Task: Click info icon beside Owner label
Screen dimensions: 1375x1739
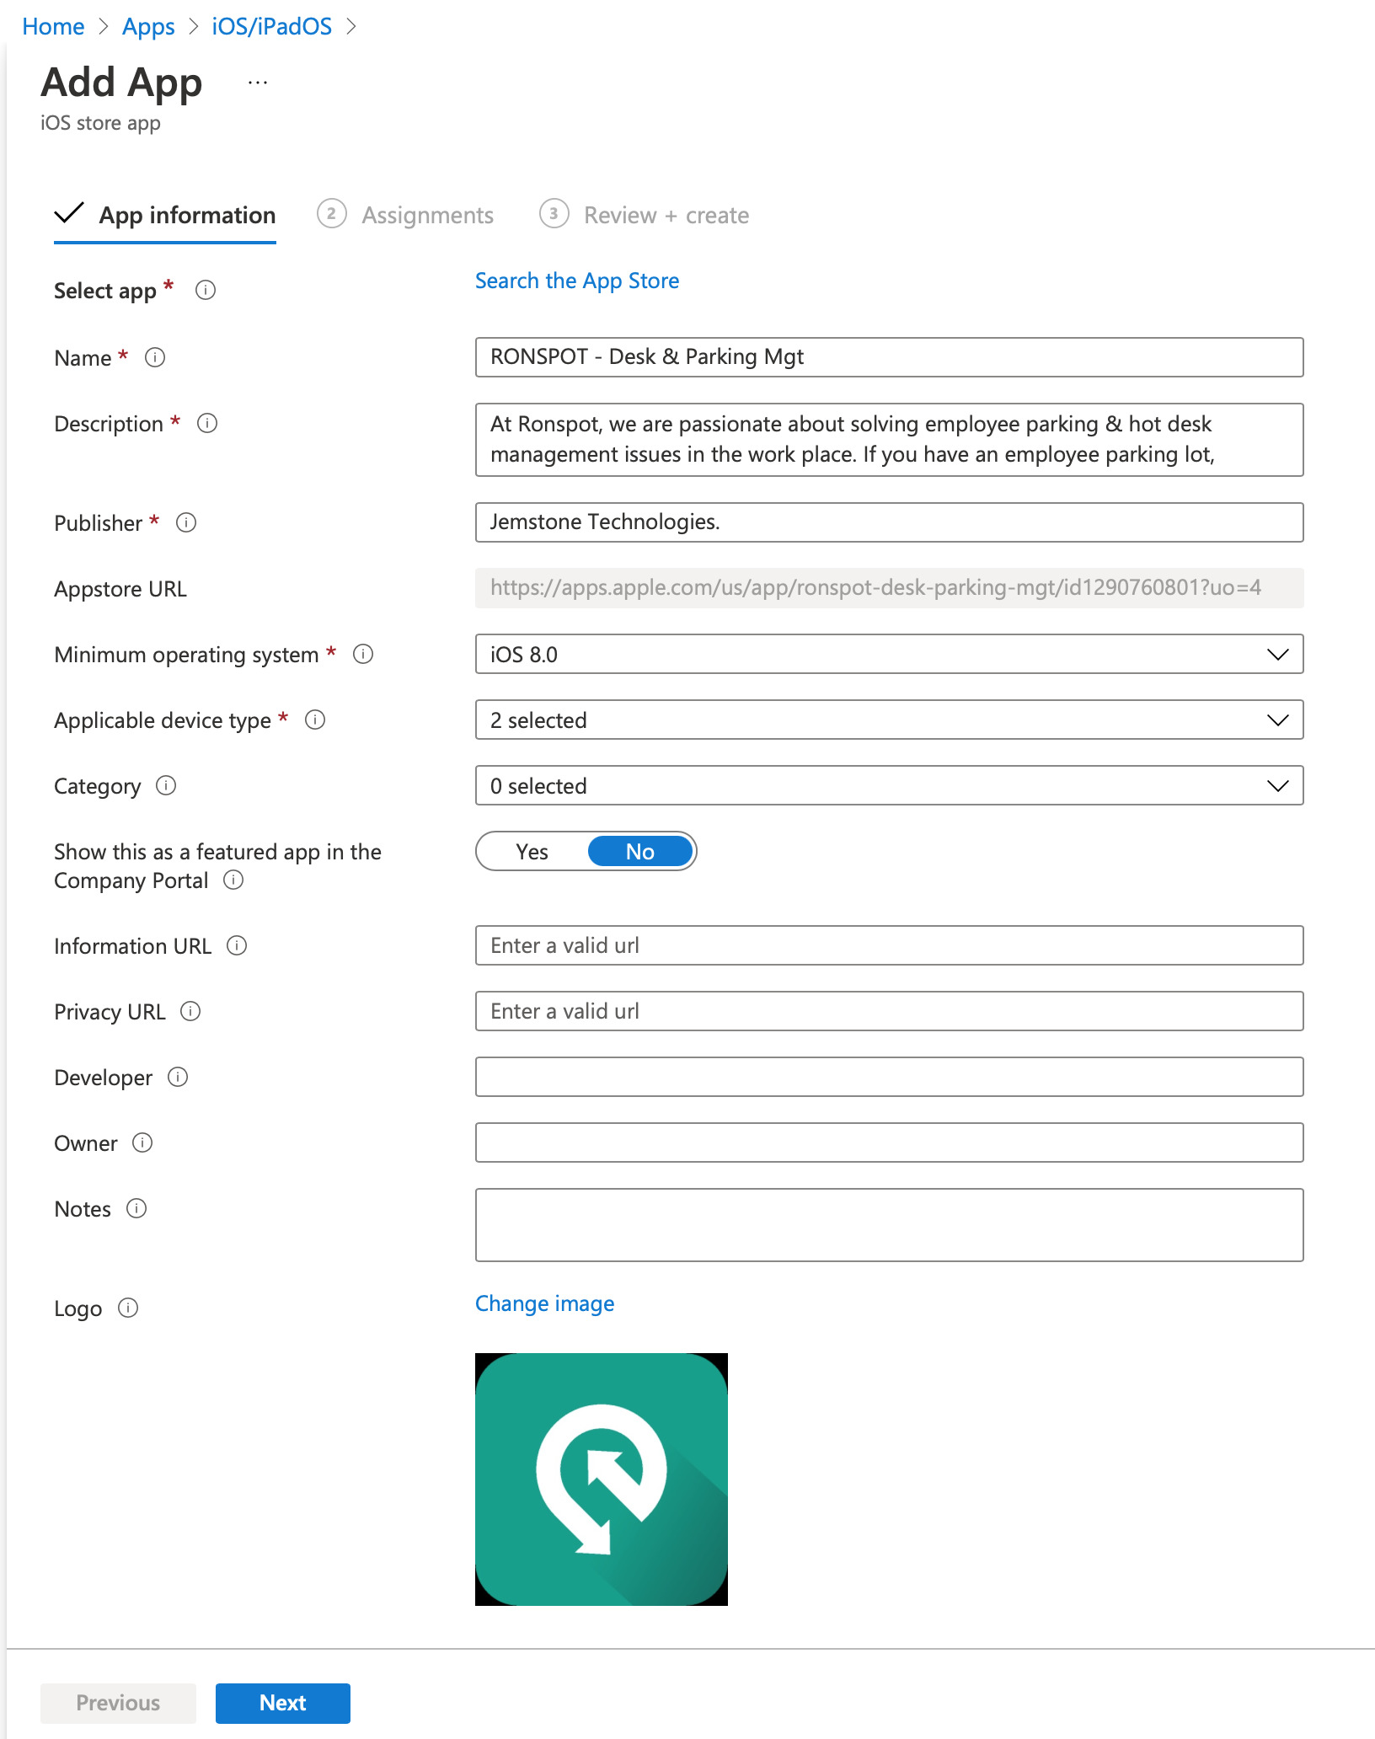Action: (x=142, y=1142)
